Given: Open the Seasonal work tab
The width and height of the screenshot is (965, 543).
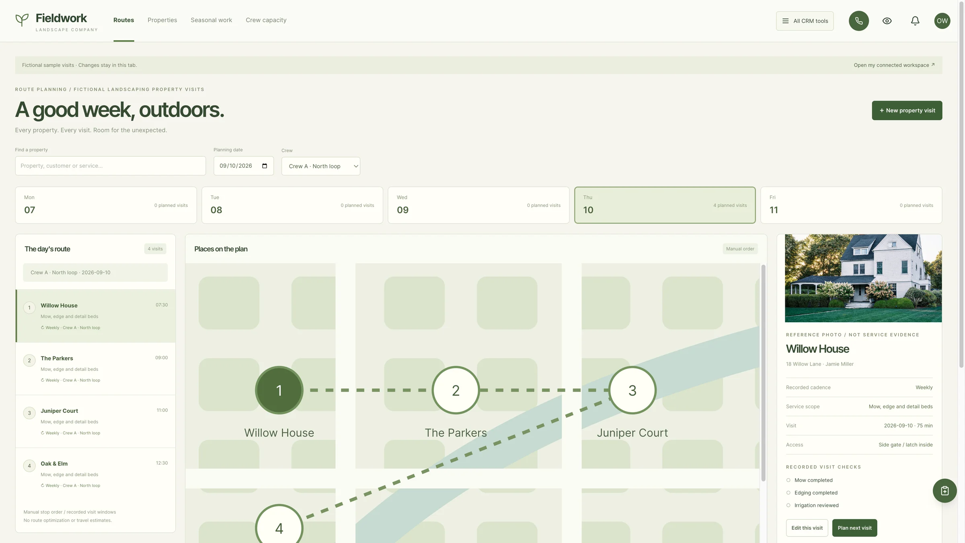Looking at the screenshot, I should [x=211, y=20].
